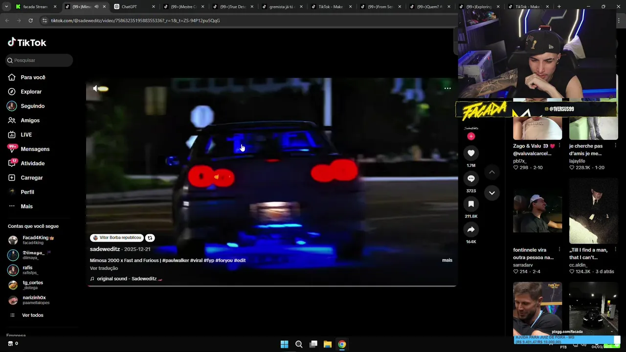
Task: Go back in browser history
Action: pyautogui.click(x=7, y=21)
